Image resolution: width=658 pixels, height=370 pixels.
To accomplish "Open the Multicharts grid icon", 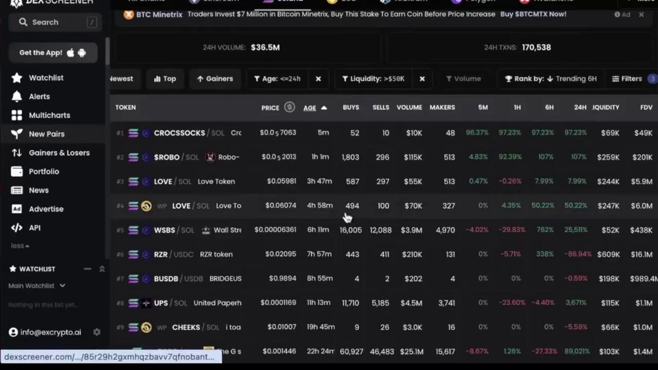I will tap(17, 115).
